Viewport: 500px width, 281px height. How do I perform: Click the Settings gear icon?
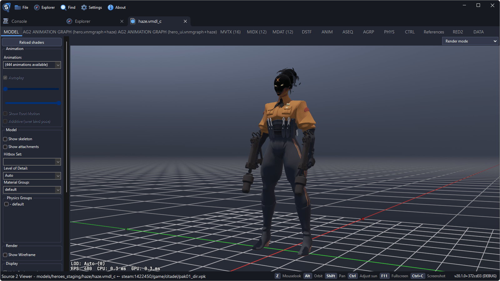click(x=84, y=7)
